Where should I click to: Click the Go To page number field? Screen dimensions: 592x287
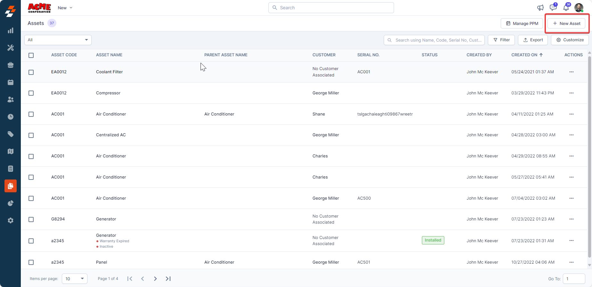(574, 279)
